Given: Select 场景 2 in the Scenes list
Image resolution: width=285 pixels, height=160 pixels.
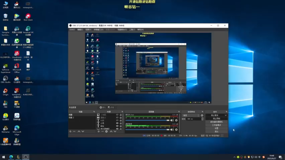Looking at the screenshot, I should pyautogui.click(x=82, y=118).
